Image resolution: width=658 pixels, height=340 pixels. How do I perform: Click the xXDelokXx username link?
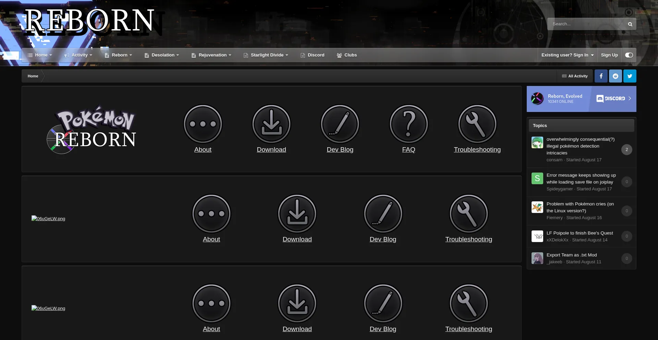point(558,240)
